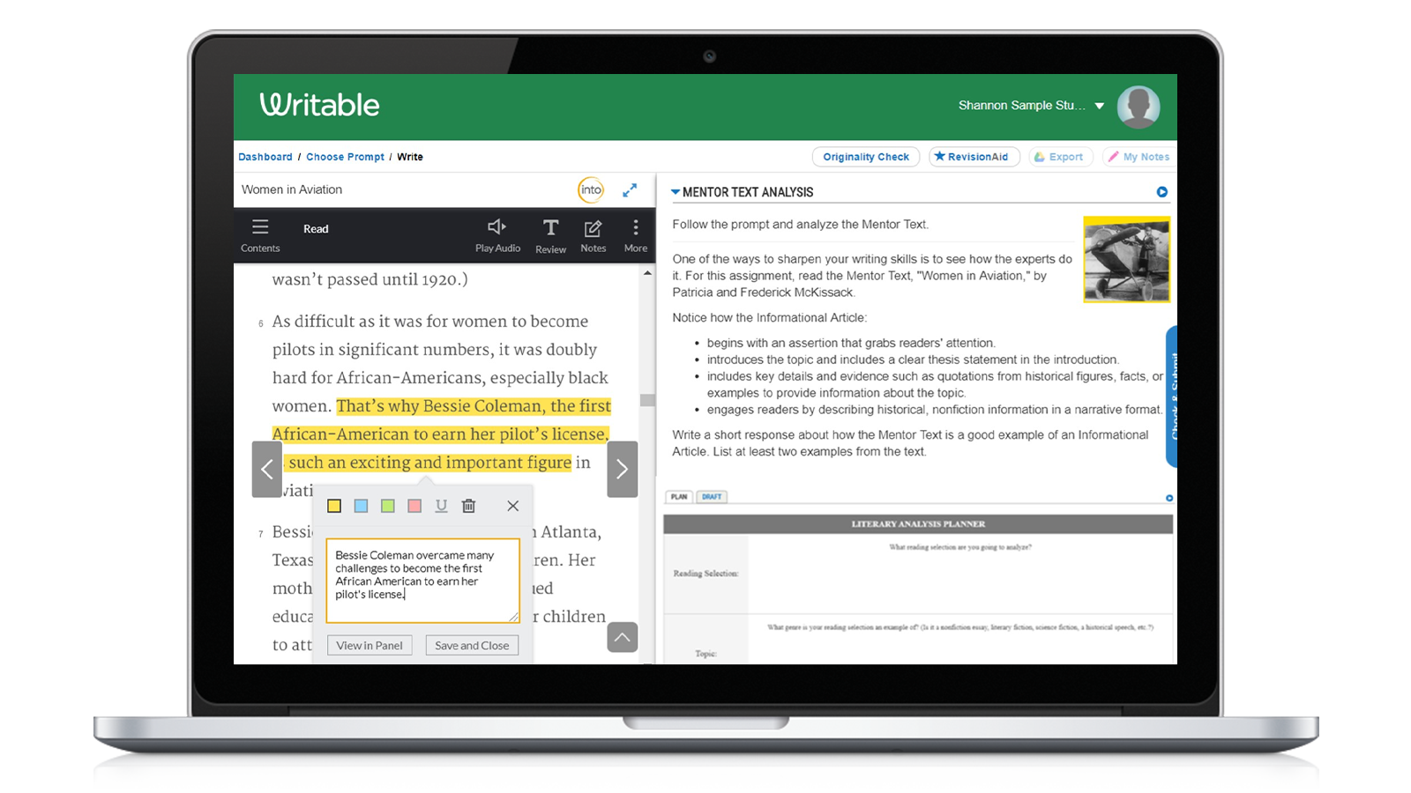
Task: Click the Save and Close button
Action: (x=472, y=644)
